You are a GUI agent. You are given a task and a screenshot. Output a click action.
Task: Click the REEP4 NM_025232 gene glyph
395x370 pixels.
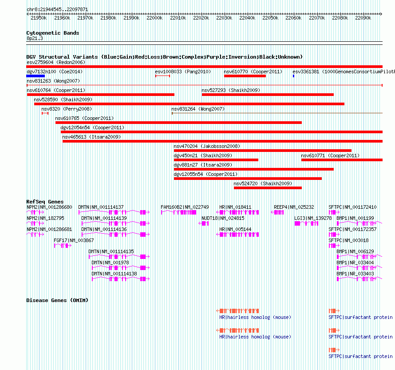277,212
